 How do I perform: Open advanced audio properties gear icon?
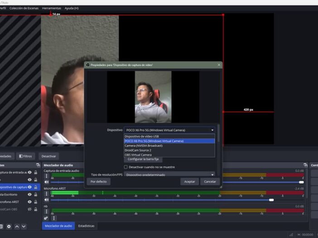click(46, 218)
